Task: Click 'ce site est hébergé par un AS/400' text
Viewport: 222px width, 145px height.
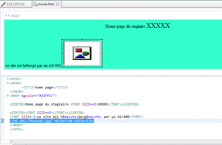Action: click(x=33, y=66)
